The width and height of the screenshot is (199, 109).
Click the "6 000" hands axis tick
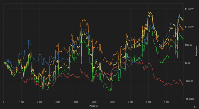(112, 102)
